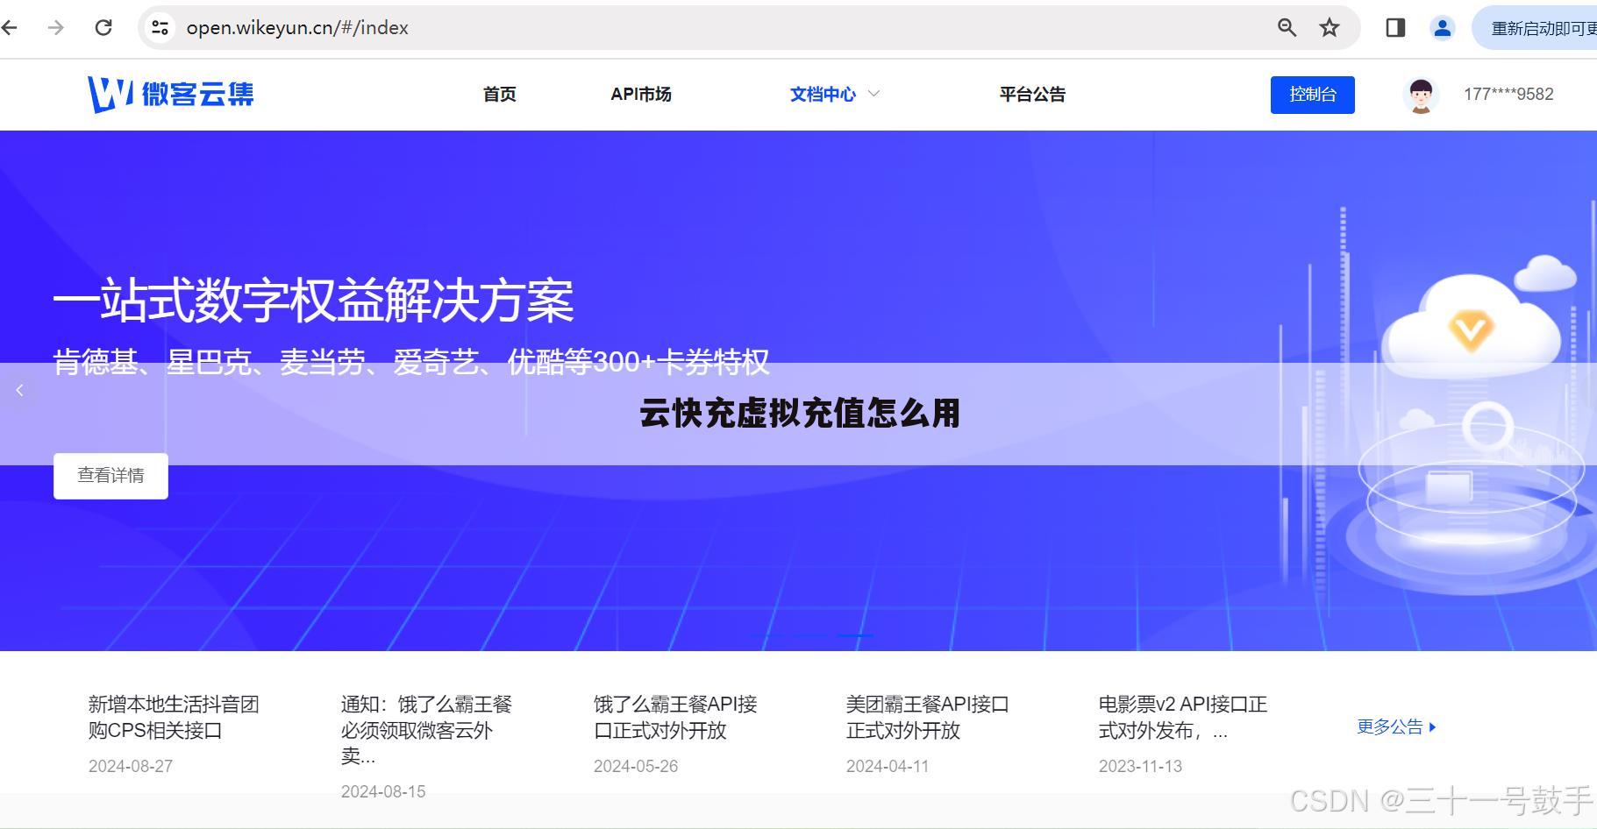Go back using browser back arrow

tap(9, 27)
